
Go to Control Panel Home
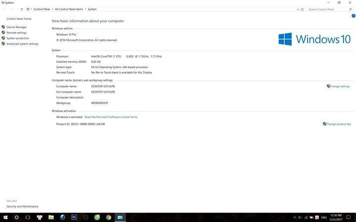click(x=19, y=19)
